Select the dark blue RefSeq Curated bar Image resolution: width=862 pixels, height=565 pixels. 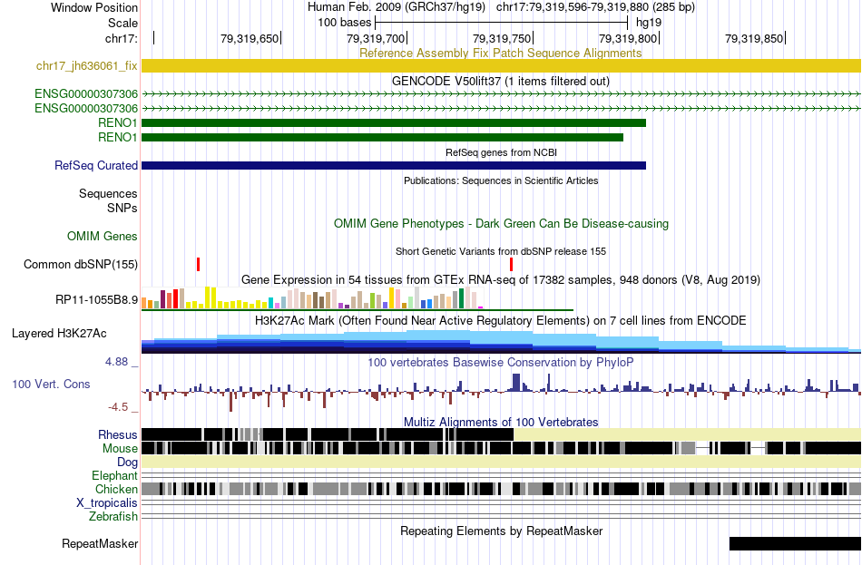(x=394, y=165)
